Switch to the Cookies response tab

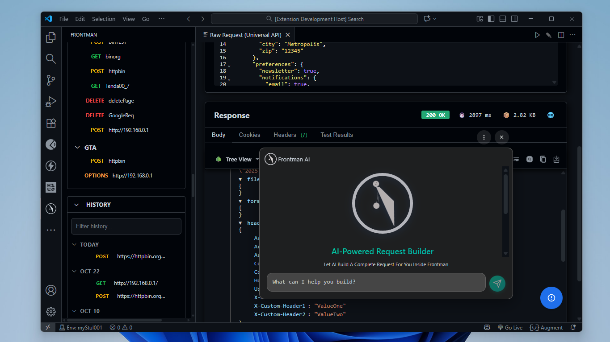249,135
